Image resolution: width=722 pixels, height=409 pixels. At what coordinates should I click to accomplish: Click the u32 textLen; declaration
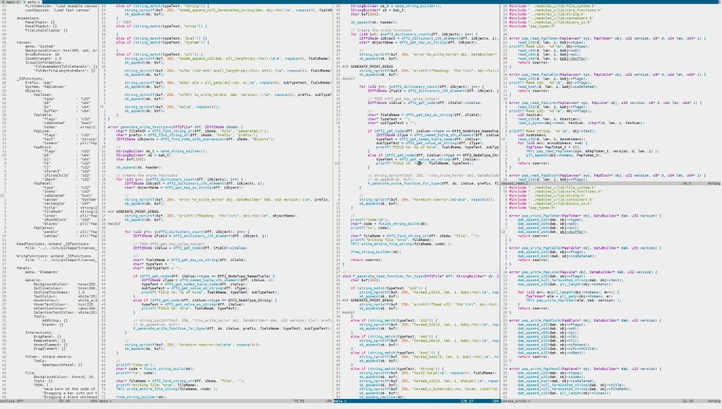tap(530, 115)
